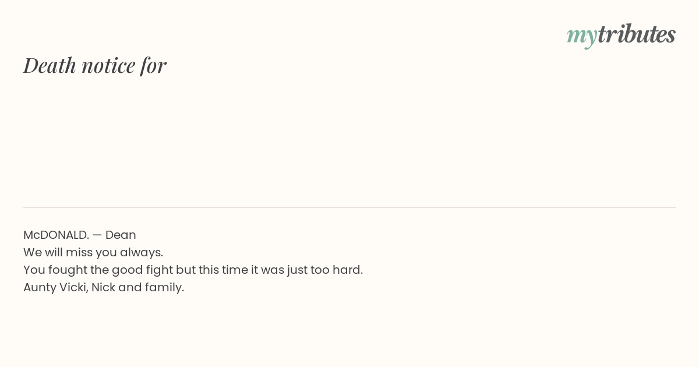
Task: Click the name 'Nick' in signature
Action: 103,287
